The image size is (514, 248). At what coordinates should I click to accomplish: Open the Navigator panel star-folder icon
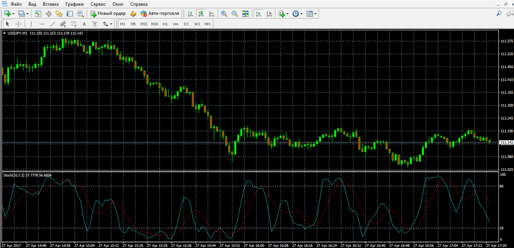[59, 14]
